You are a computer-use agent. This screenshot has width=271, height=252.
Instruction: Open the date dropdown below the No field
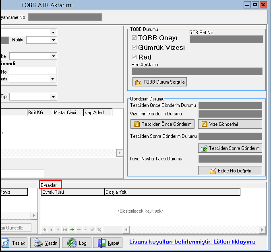pyautogui.click(x=52, y=79)
